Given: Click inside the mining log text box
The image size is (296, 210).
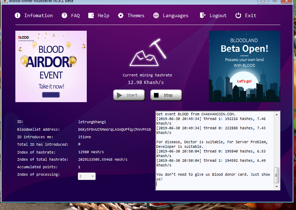Looking at the screenshot, I should [215, 150].
